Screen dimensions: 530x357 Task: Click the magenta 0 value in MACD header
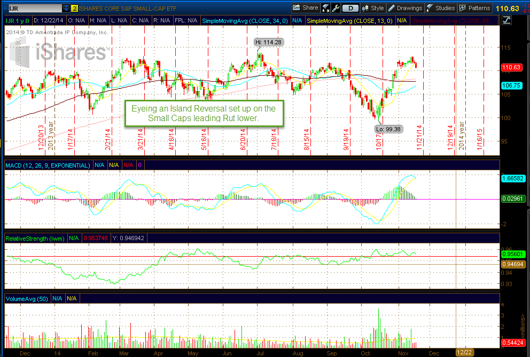(139, 165)
